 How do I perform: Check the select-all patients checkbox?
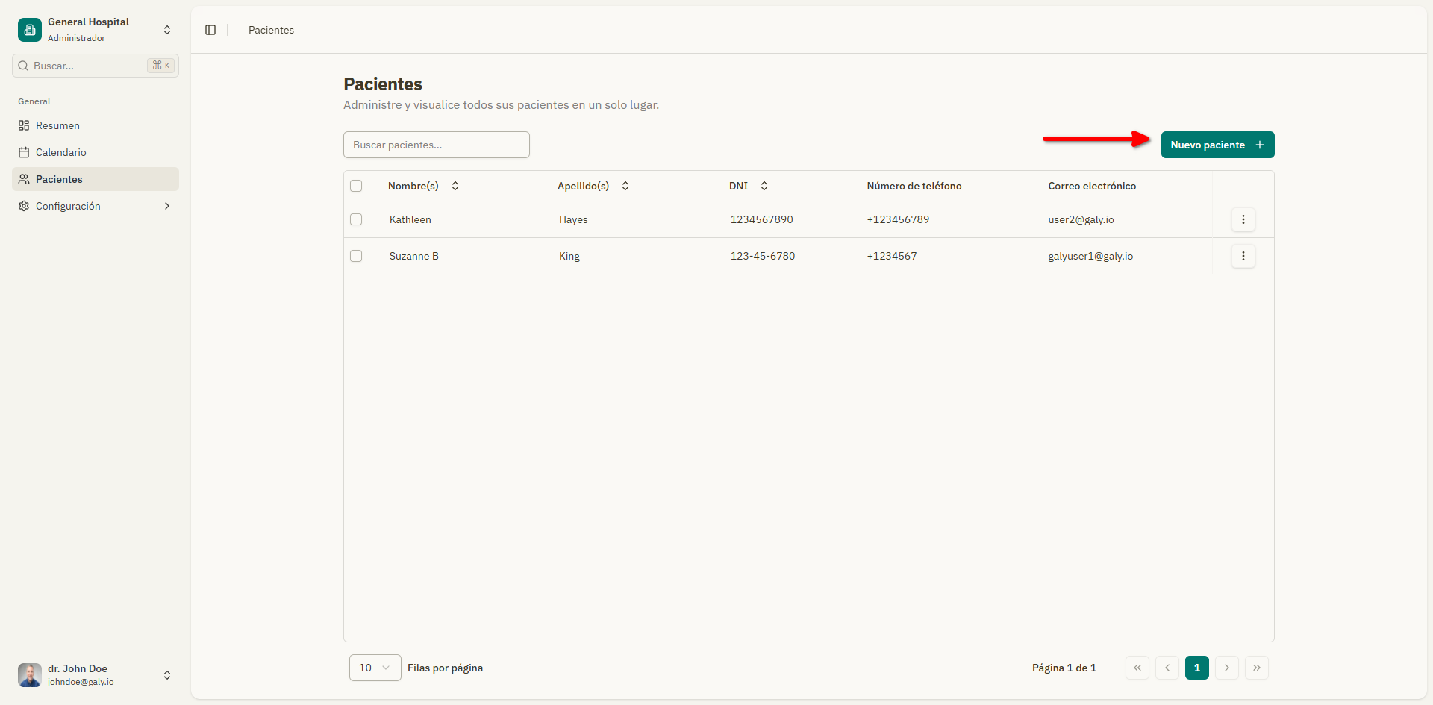coord(356,186)
